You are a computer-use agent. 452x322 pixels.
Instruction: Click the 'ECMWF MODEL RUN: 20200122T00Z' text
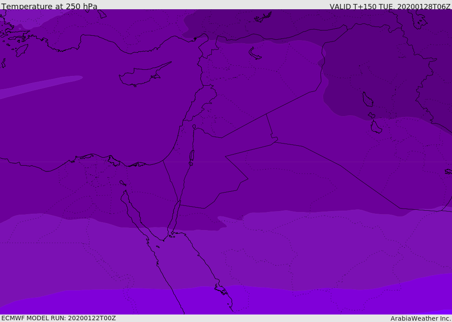click(x=59, y=318)
